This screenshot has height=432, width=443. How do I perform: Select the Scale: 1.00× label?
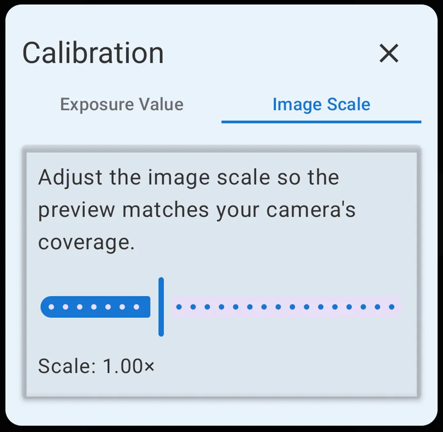click(96, 366)
